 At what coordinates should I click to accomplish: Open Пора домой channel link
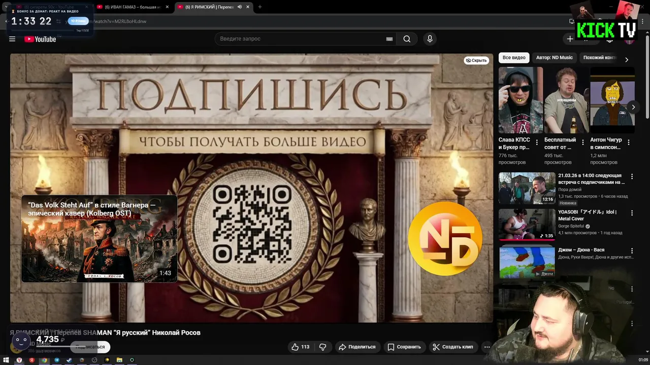click(x=570, y=190)
